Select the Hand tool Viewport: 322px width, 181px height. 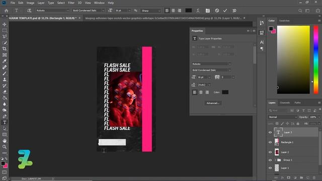[5, 141]
